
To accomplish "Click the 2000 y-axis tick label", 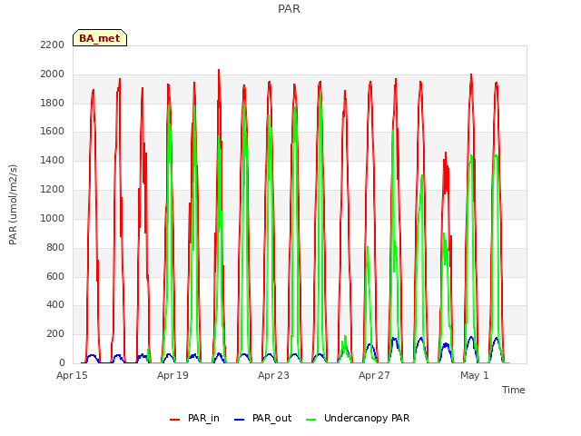I will click(x=53, y=74).
